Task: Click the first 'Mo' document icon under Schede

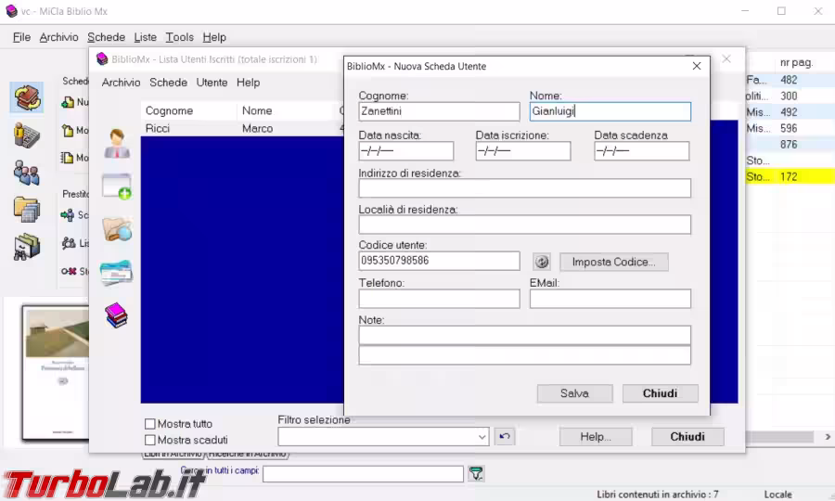Action: [x=68, y=131]
